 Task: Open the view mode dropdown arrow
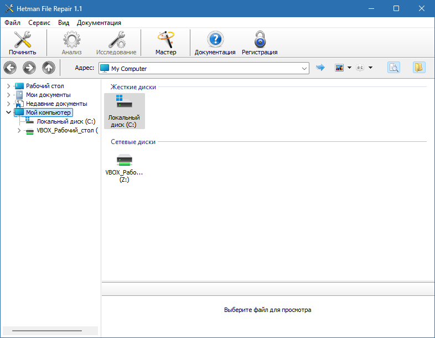point(349,68)
